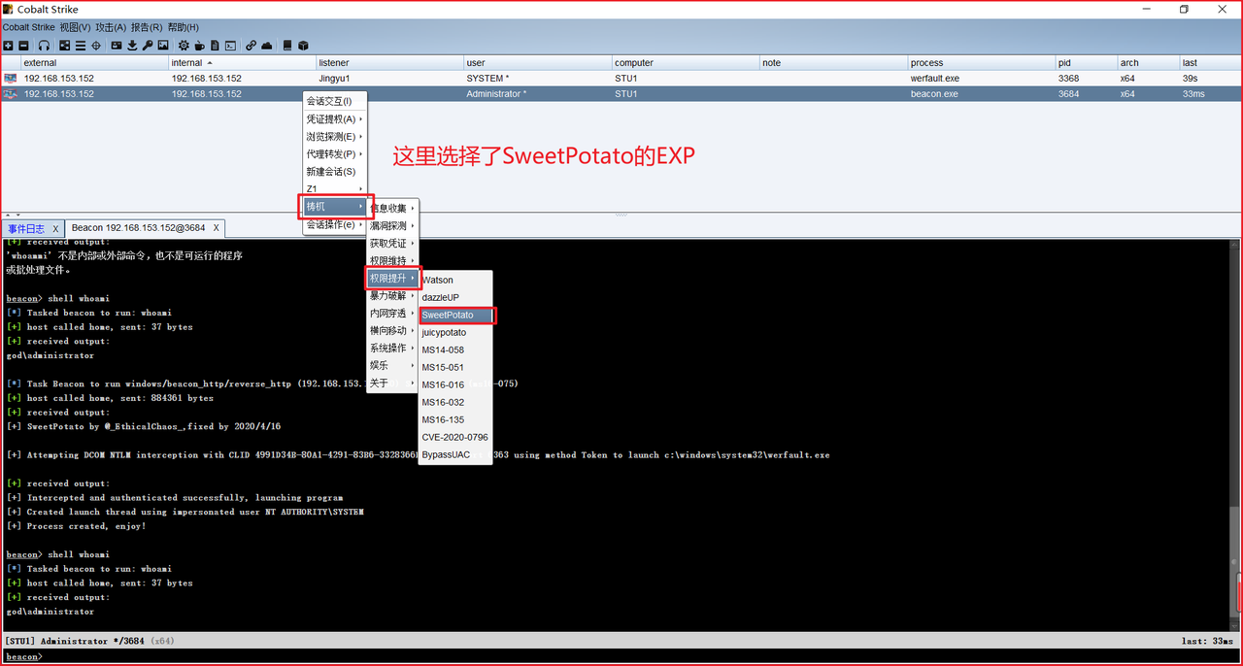
Task: Host a file via chain link icon
Action: click(x=251, y=46)
